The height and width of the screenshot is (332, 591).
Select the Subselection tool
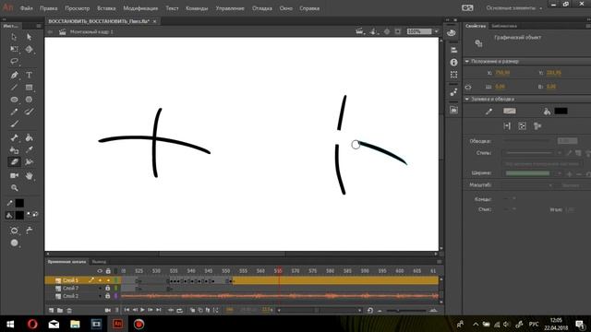click(x=29, y=37)
